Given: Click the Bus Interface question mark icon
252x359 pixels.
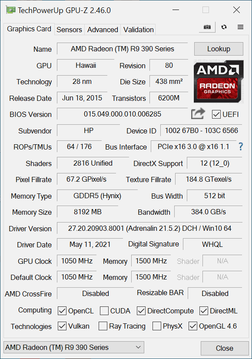Looking at the screenshot, I should (x=241, y=146).
